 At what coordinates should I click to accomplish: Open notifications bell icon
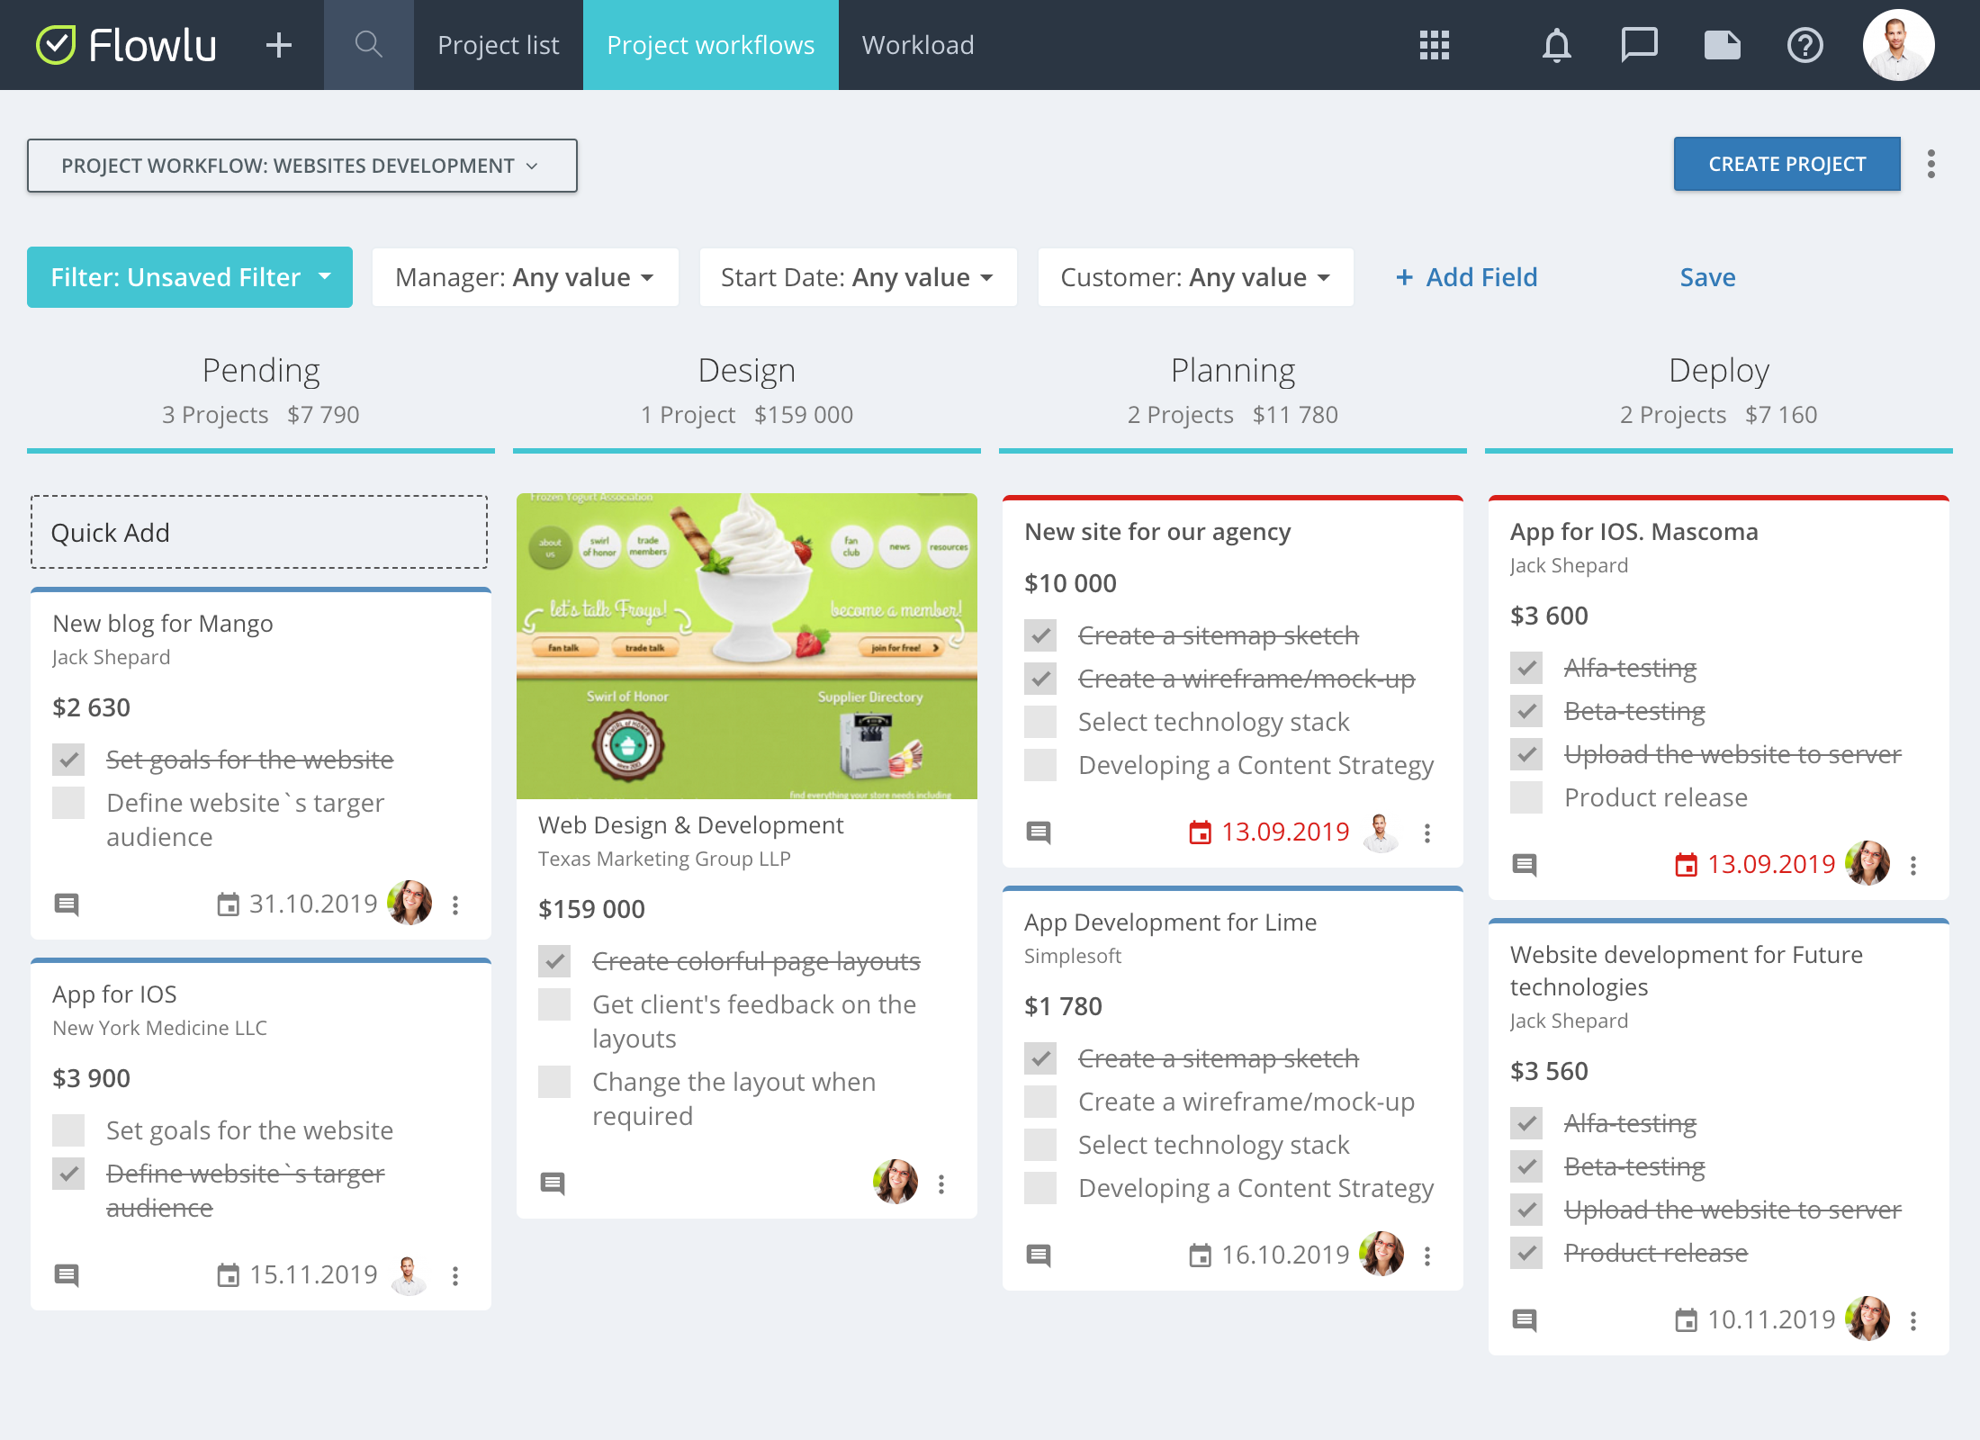1556,45
